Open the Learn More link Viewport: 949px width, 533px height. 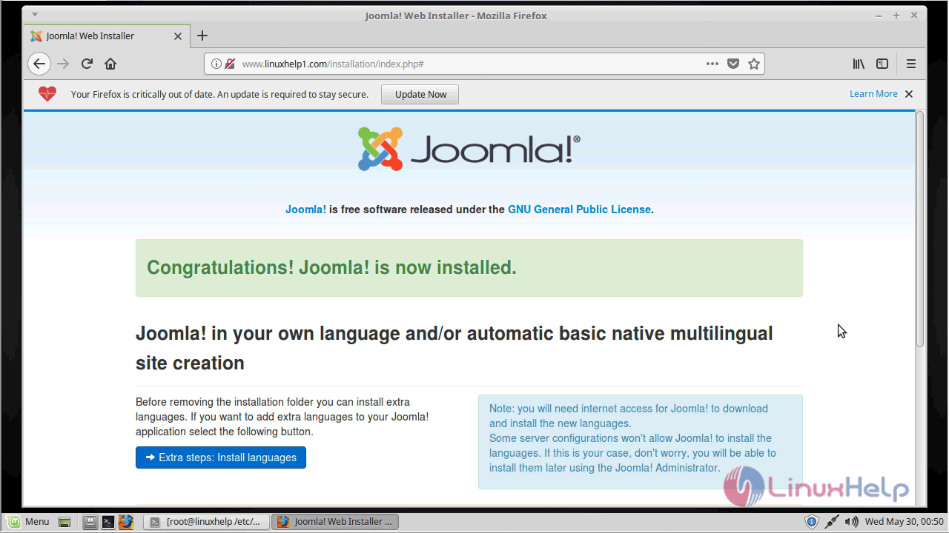[873, 94]
